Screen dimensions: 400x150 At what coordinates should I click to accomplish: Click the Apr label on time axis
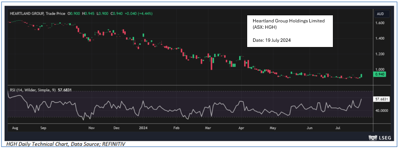[241, 127]
